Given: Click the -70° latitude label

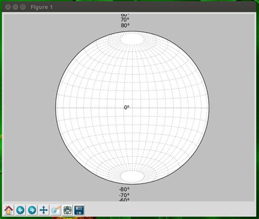Looking at the screenshot, I should 124,196.
